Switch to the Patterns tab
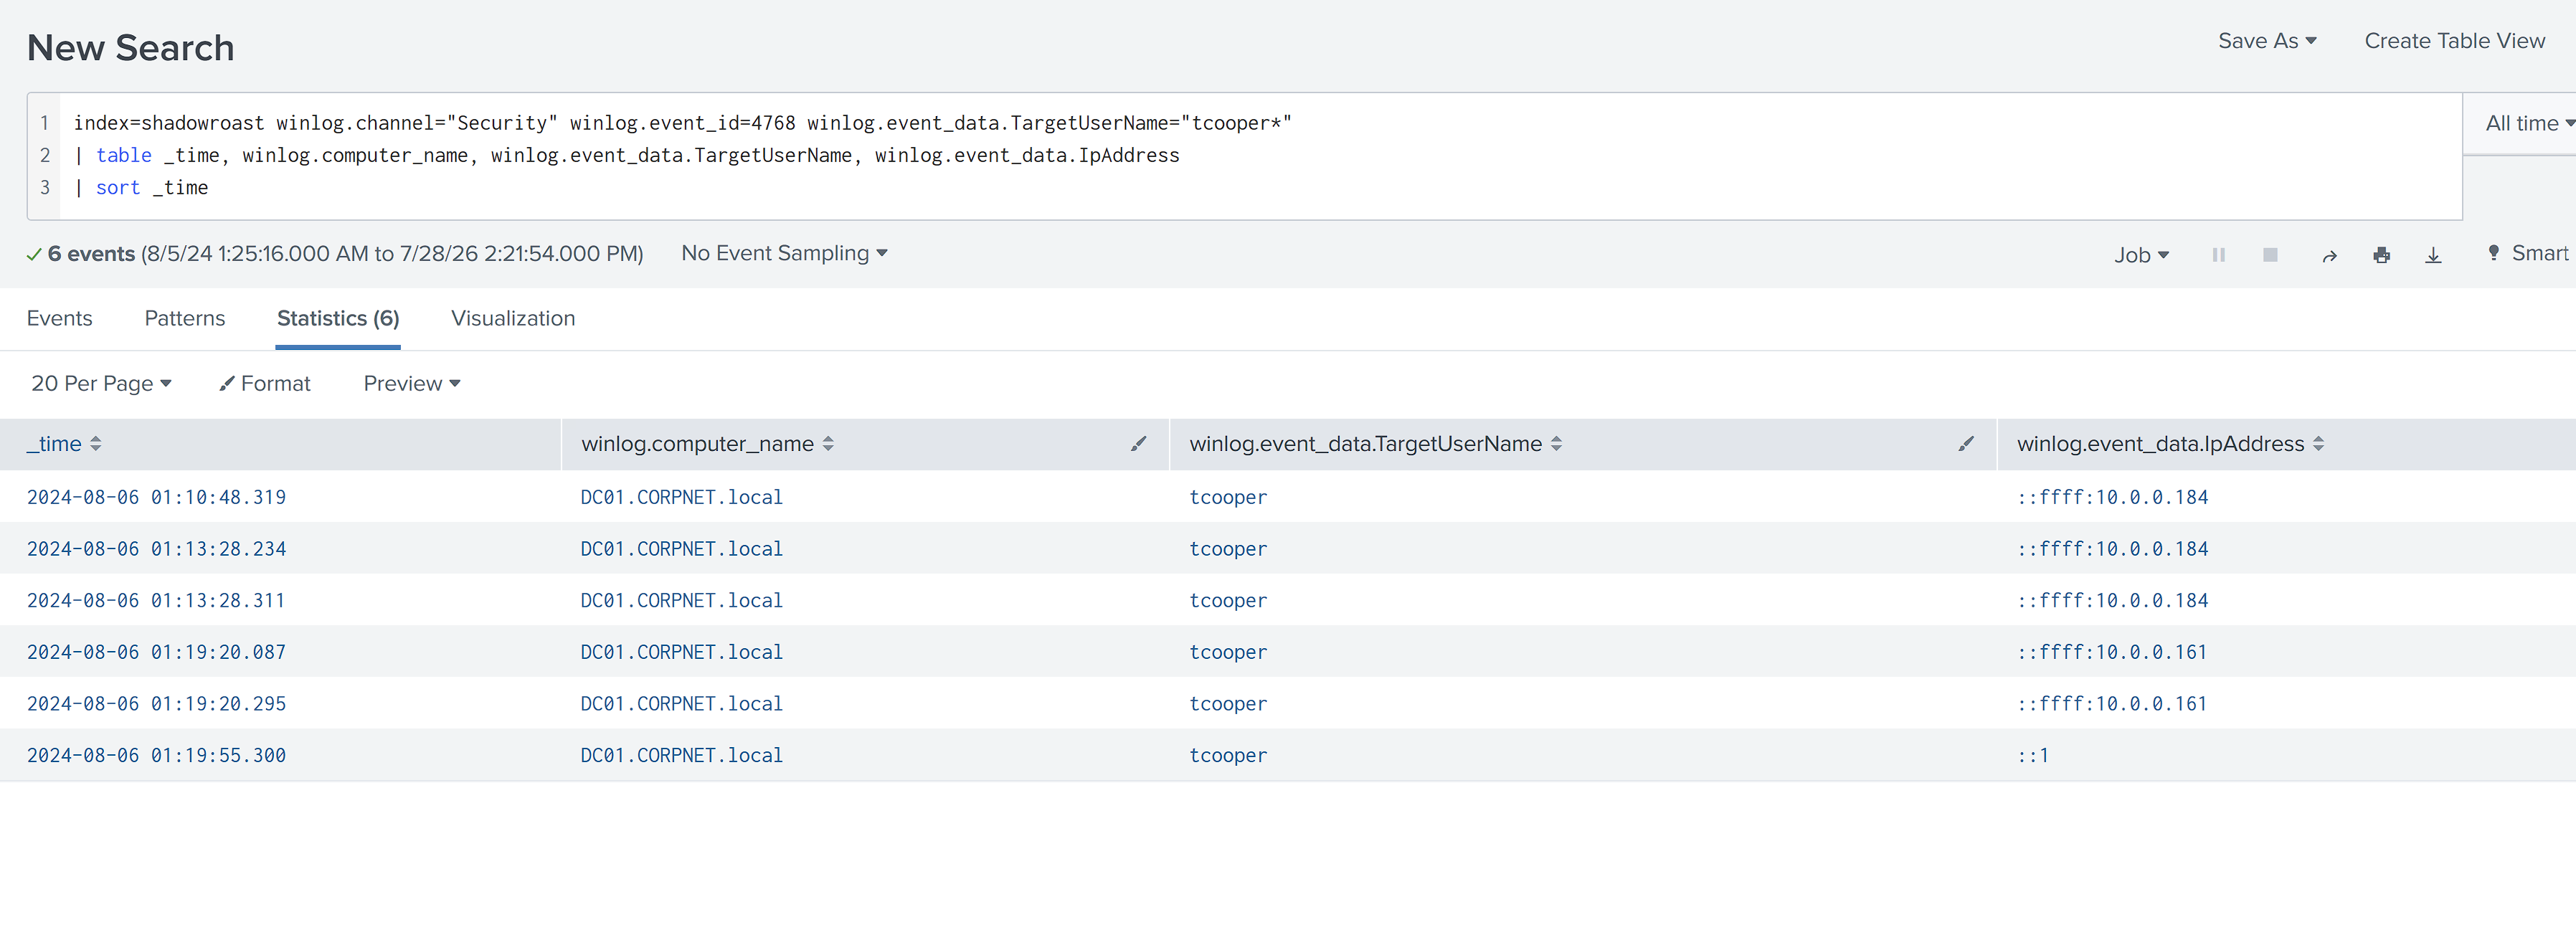Viewport: 2576px width, 950px height. click(185, 318)
